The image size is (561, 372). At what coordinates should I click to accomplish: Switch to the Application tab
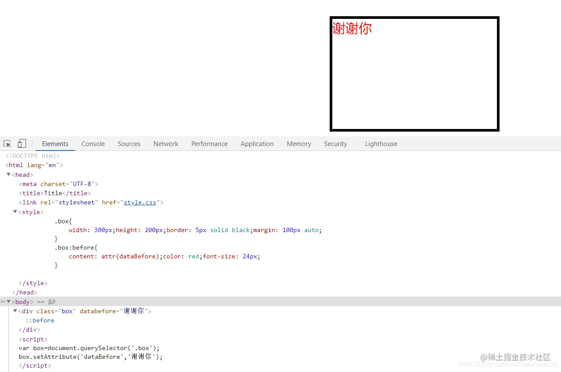(x=257, y=144)
